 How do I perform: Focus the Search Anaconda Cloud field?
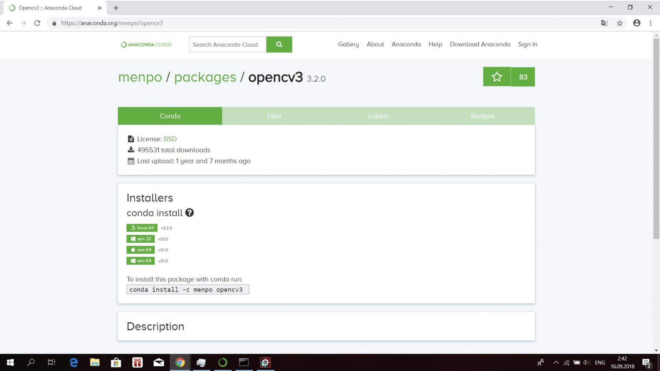[227, 44]
